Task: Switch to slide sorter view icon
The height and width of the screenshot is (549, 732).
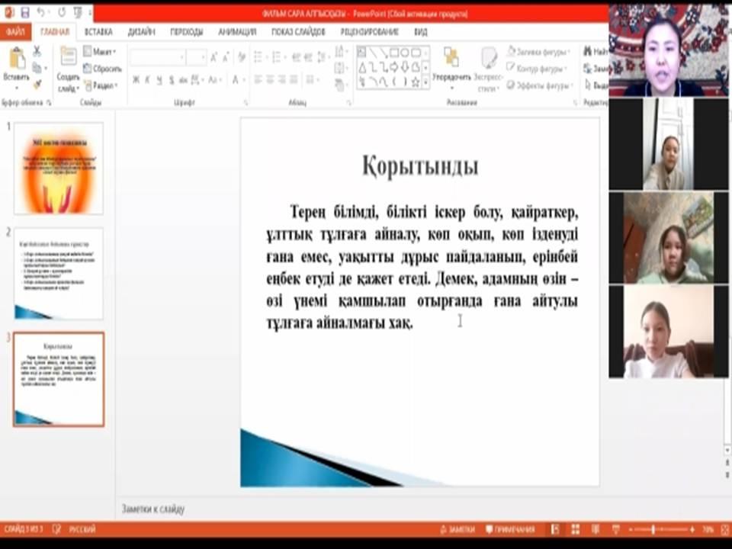Action: (x=575, y=529)
